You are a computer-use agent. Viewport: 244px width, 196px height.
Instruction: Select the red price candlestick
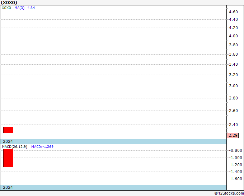[x=8, y=130]
